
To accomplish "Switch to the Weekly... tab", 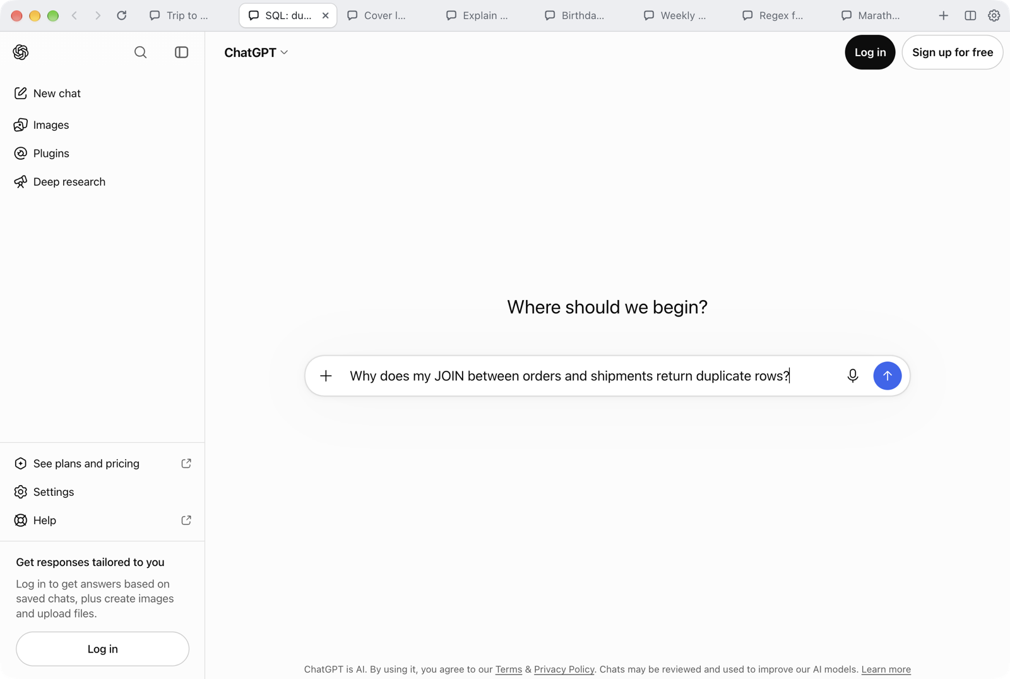I will pos(682,16).
